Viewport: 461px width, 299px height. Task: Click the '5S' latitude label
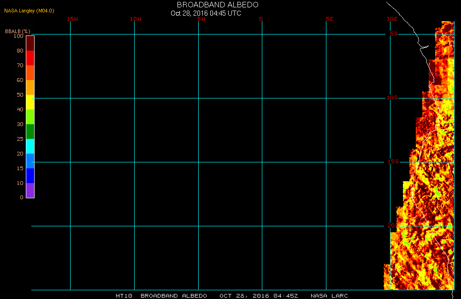click(x=394, y=34)
